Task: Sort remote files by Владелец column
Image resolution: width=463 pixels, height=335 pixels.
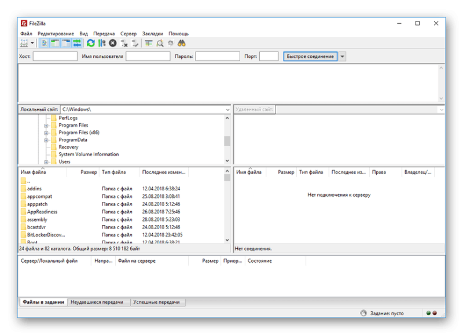Action: click(418, 172)
